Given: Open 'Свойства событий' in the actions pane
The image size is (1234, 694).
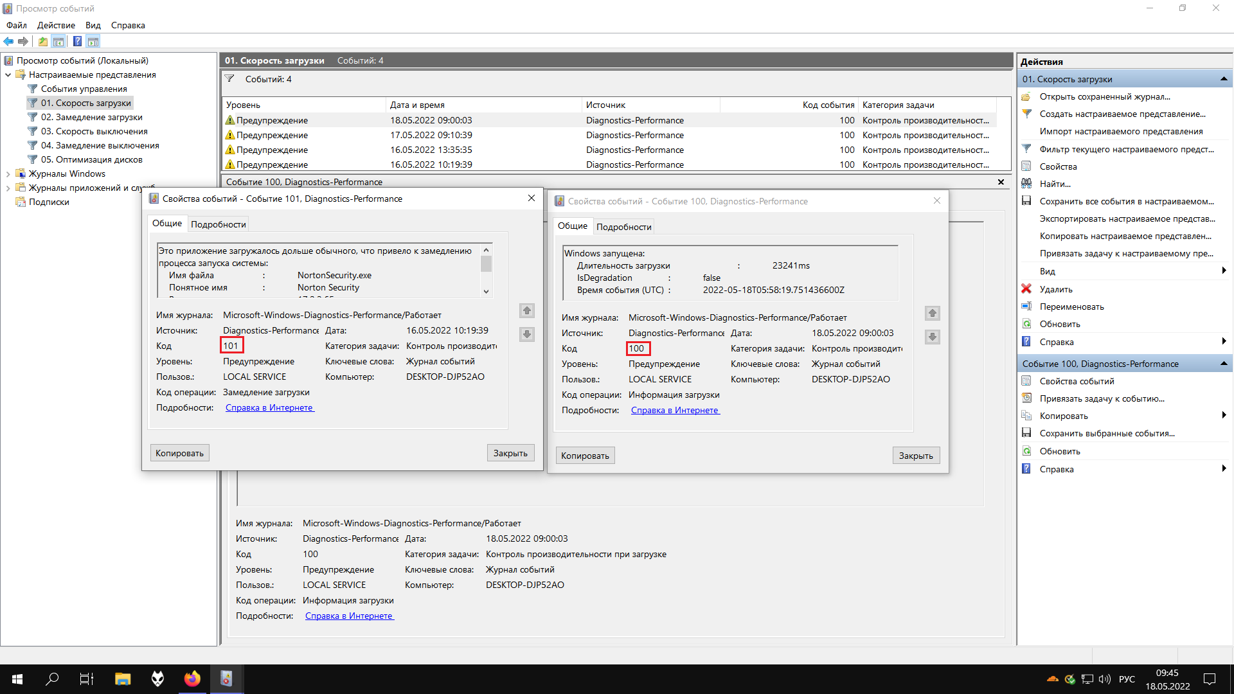Looking at the screenshot, I should coord(1077,381).
